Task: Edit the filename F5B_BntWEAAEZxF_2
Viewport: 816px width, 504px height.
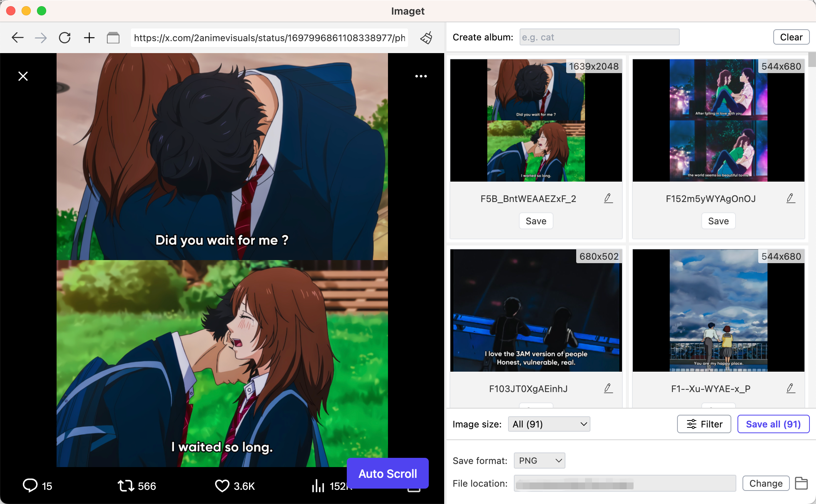Action: [x=608, y=198]
